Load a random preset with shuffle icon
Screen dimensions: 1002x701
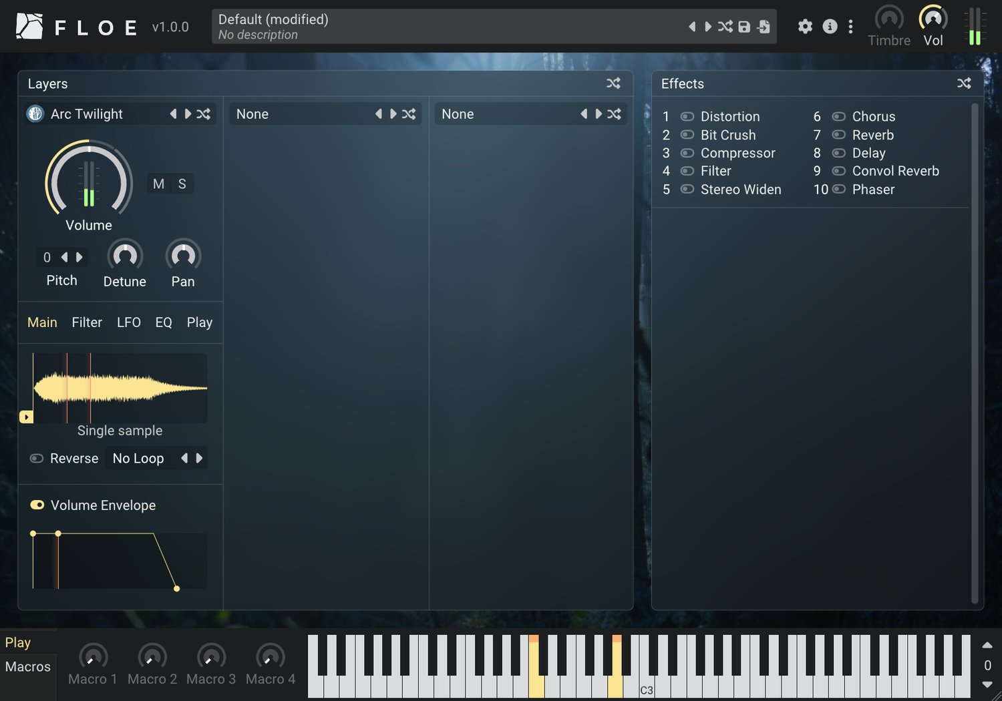click(725, 27)
